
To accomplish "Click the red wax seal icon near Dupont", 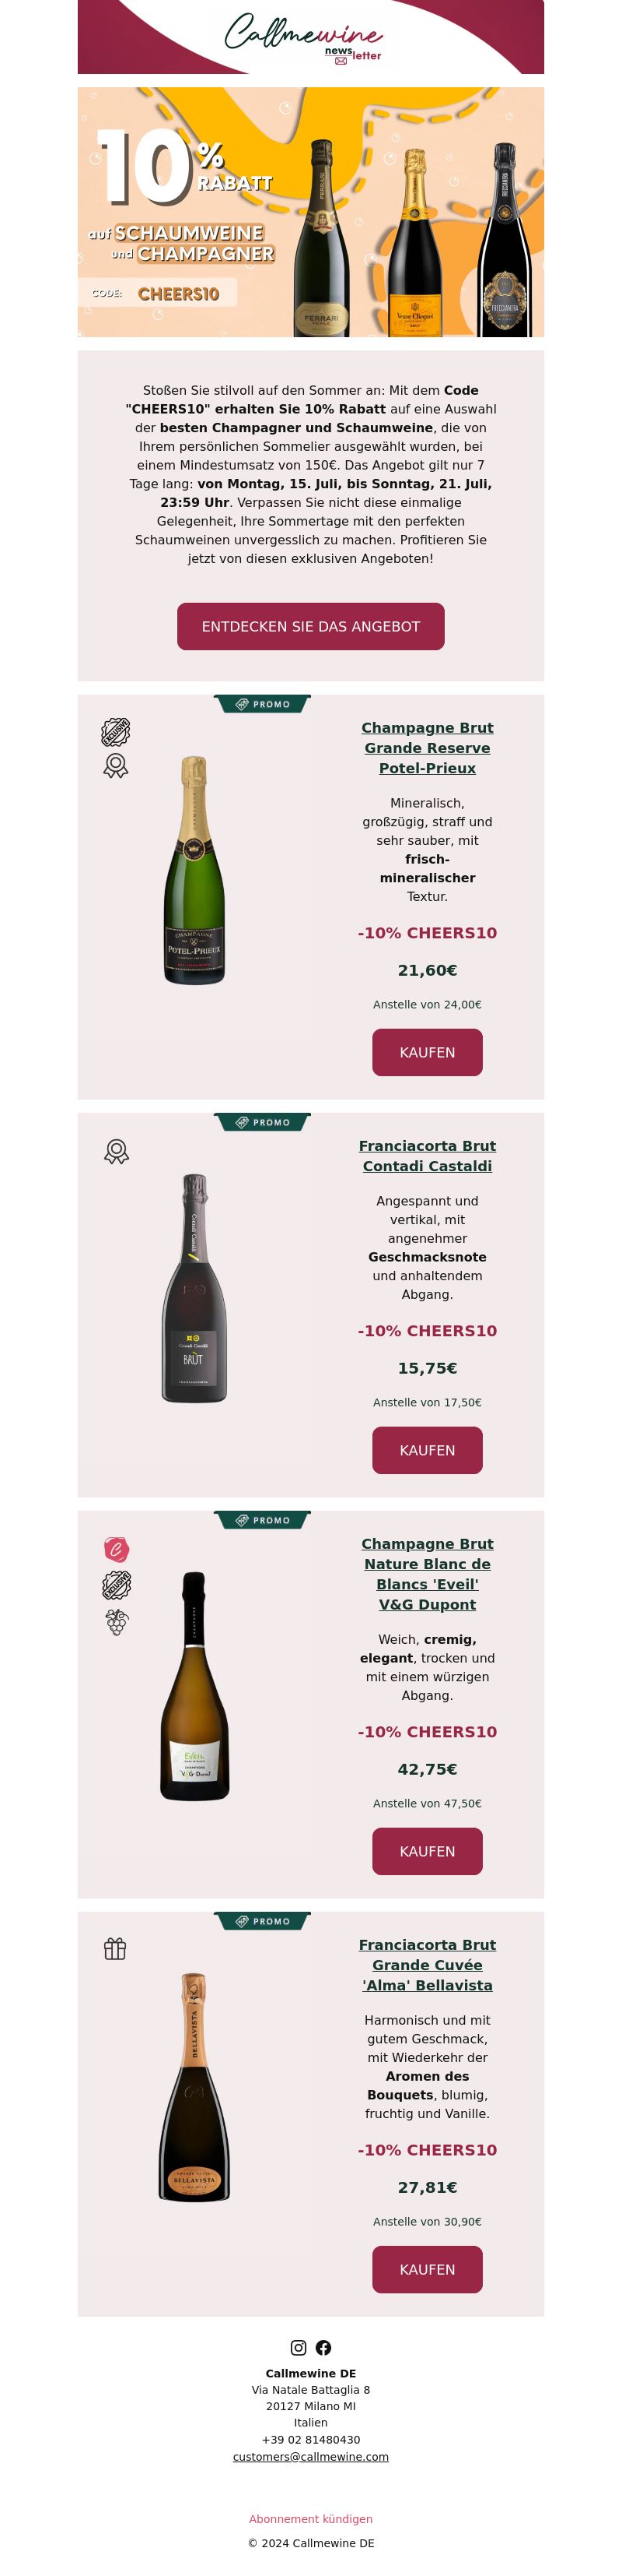I will 117,1549.
